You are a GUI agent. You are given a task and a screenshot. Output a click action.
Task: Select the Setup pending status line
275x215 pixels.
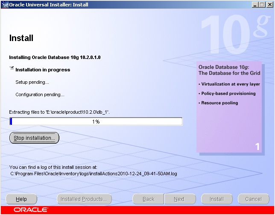tap(32, 82)
